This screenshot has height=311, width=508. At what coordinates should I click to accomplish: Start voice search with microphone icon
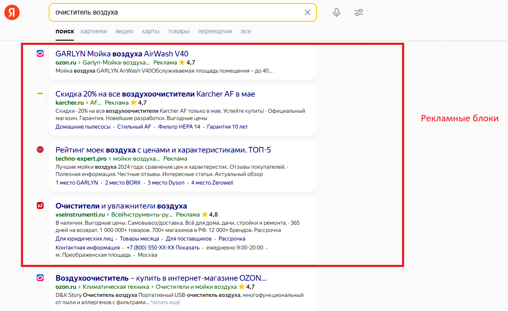(x=337, y=12)
